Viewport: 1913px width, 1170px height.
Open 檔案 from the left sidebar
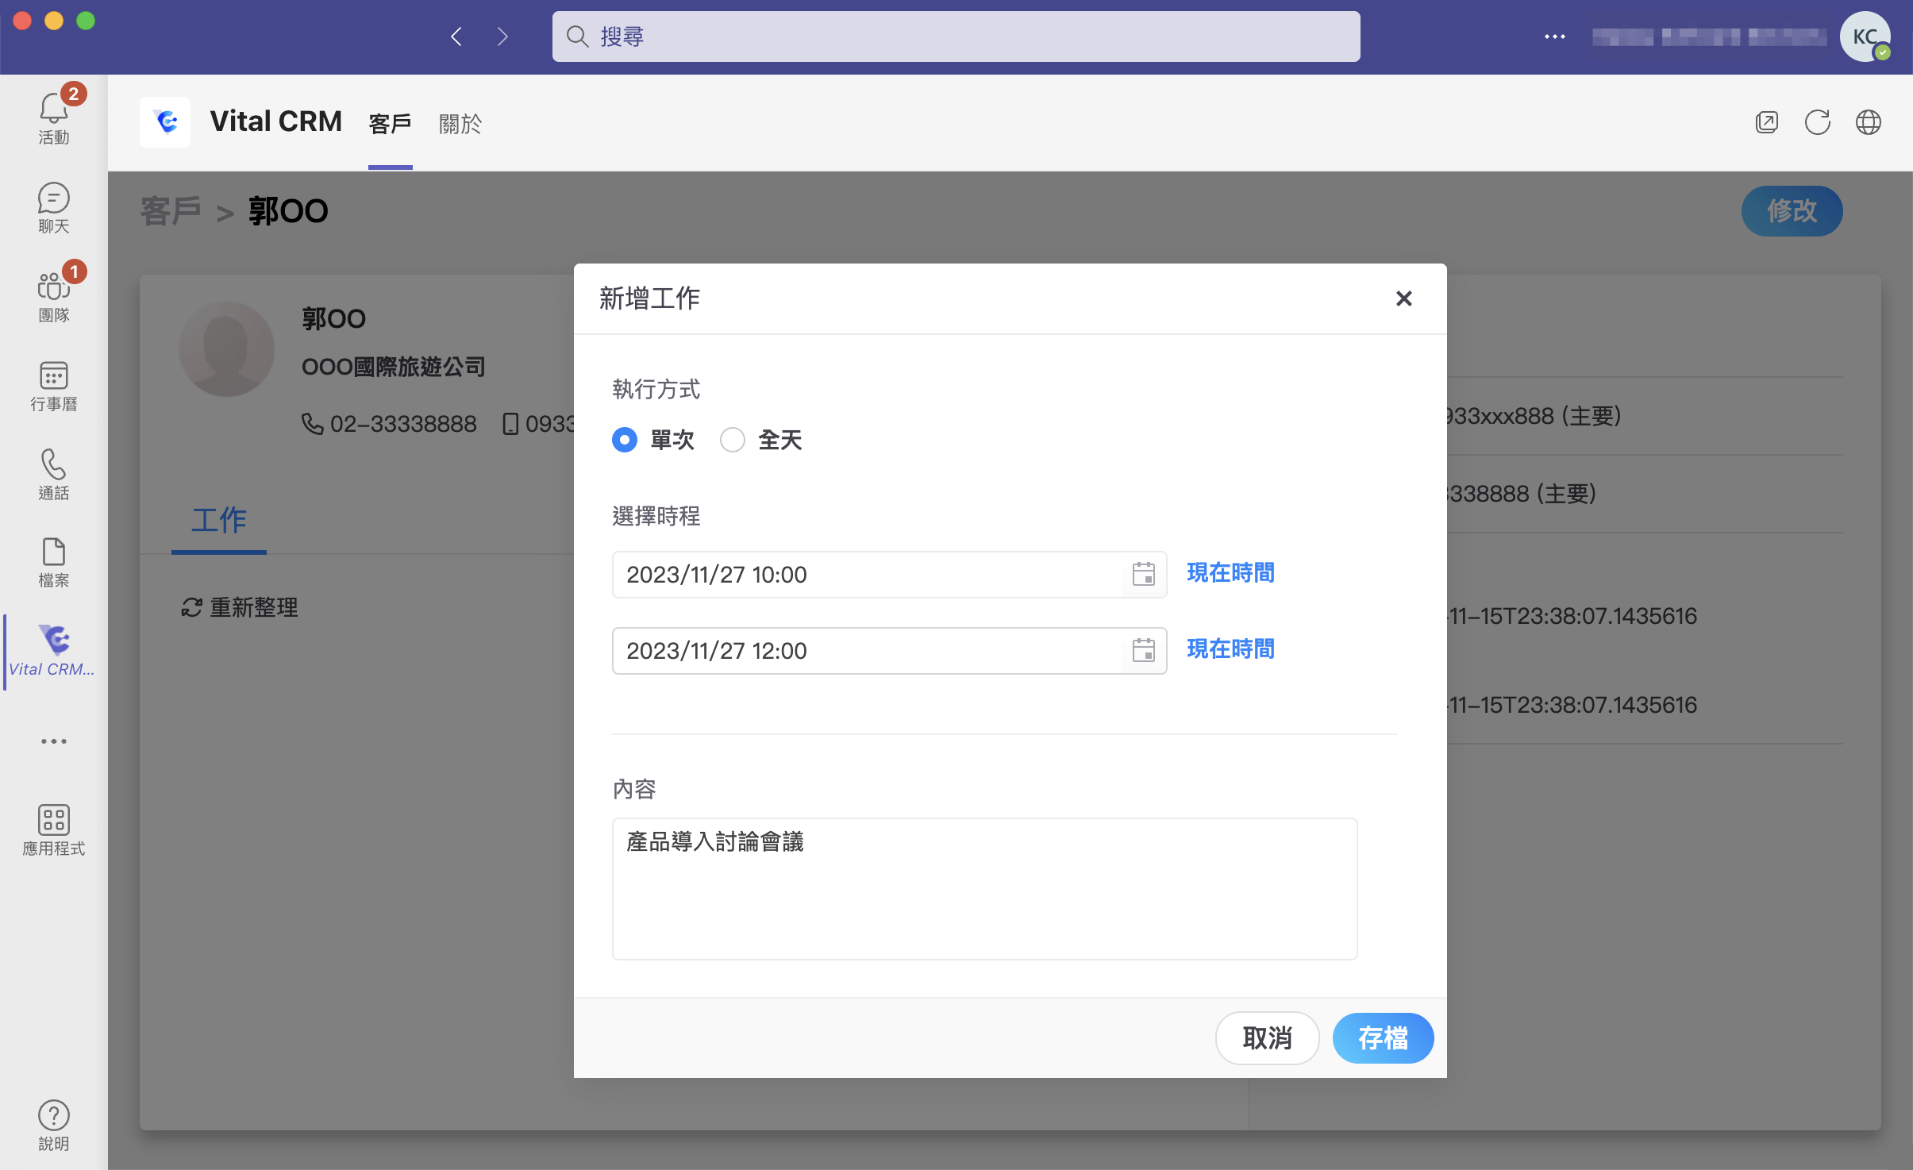pos(52,562)
